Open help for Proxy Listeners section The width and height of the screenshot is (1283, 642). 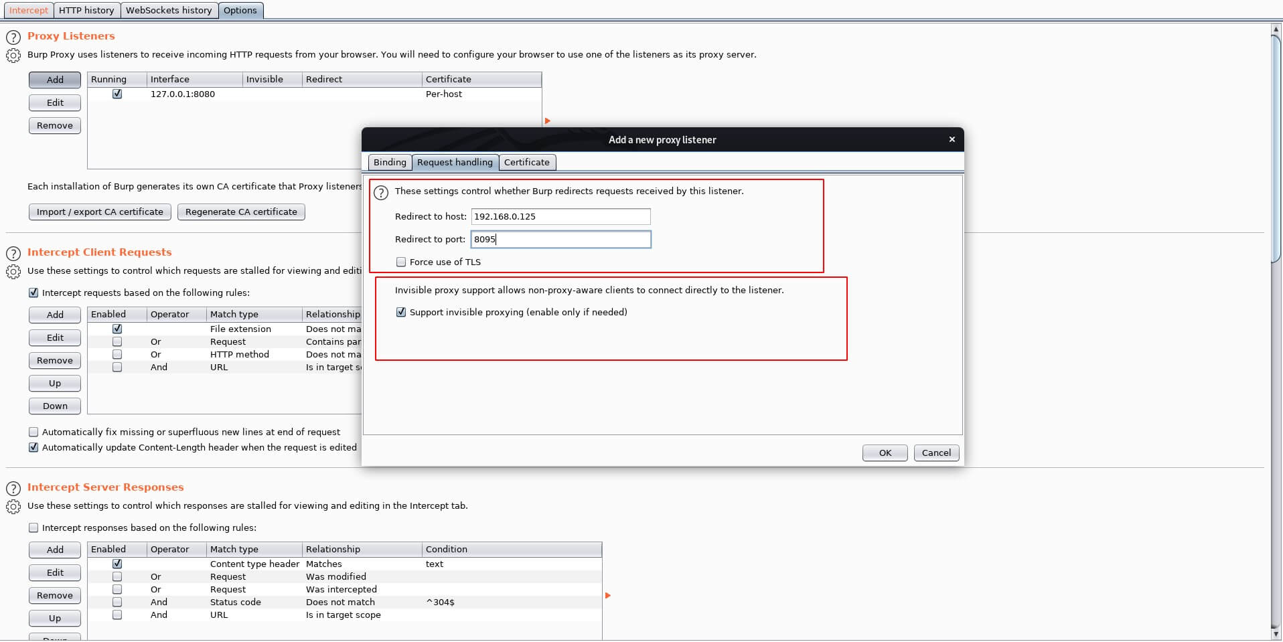coord(13,37)
